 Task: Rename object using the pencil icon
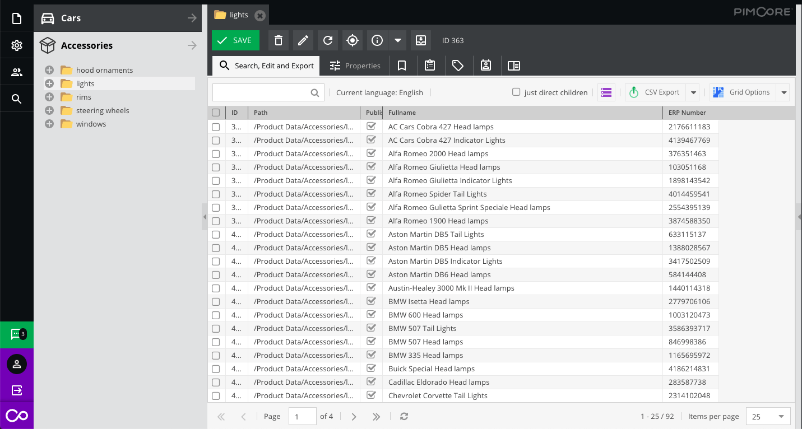[303, 40]
